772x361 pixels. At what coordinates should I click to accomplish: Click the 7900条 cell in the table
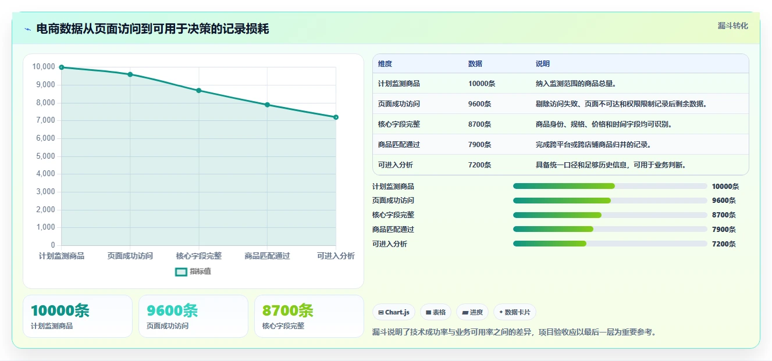[480, 145]
